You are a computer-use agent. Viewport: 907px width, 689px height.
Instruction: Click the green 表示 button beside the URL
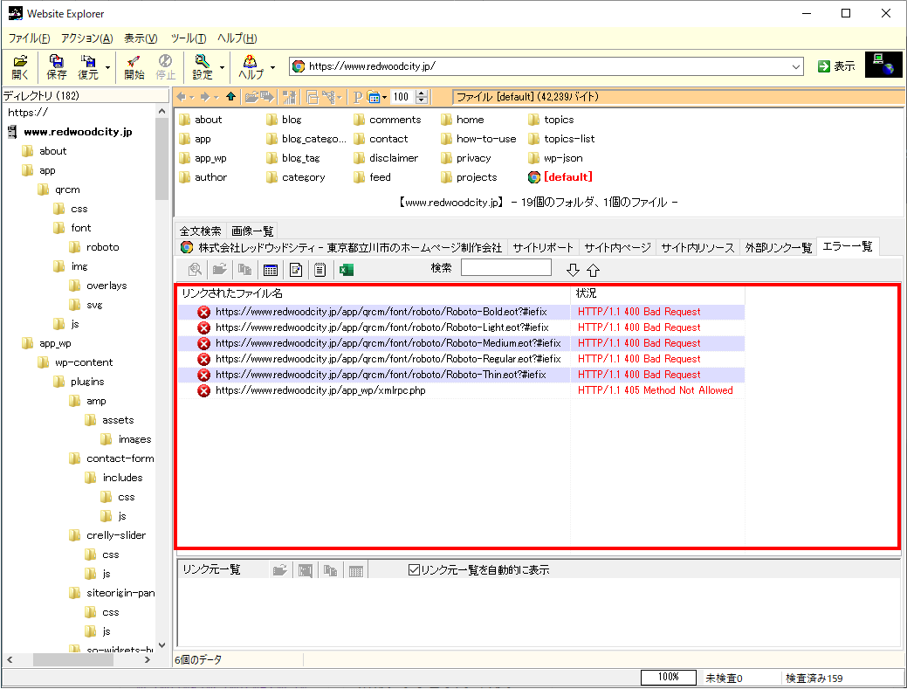(x=836, y=66)
